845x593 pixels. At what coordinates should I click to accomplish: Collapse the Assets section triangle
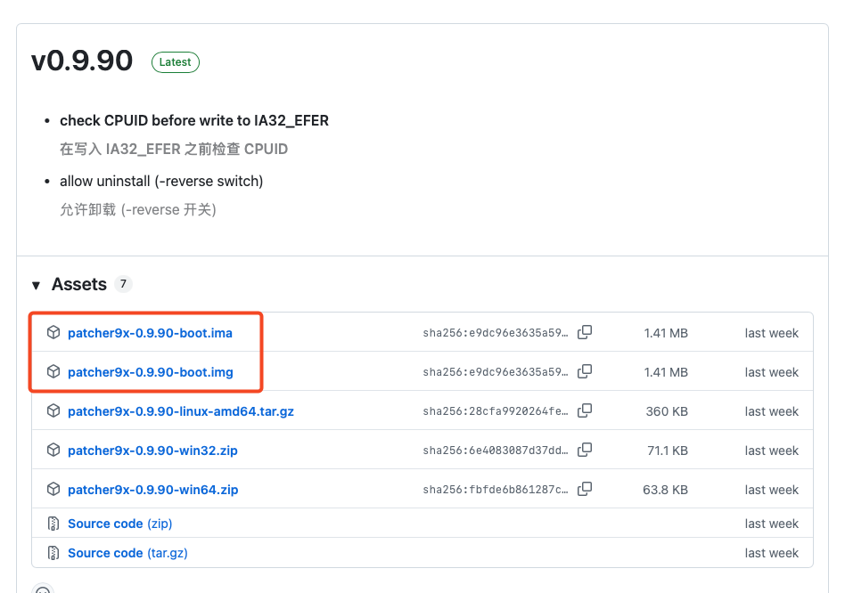coord(37,285)
